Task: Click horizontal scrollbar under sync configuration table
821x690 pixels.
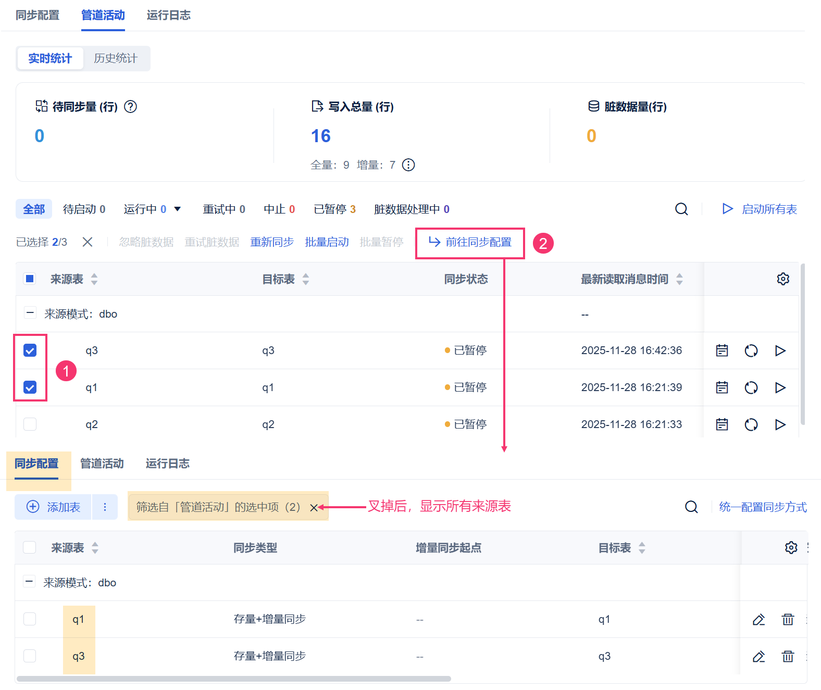Action: (233, 679)
